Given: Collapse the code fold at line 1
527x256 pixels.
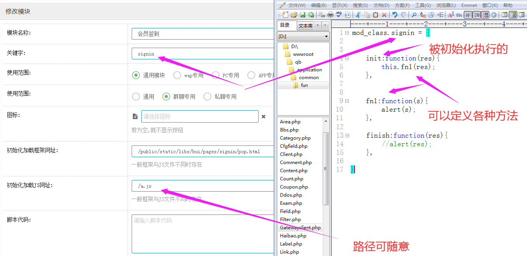Looking at the screenshot, I should click(347, 33).
